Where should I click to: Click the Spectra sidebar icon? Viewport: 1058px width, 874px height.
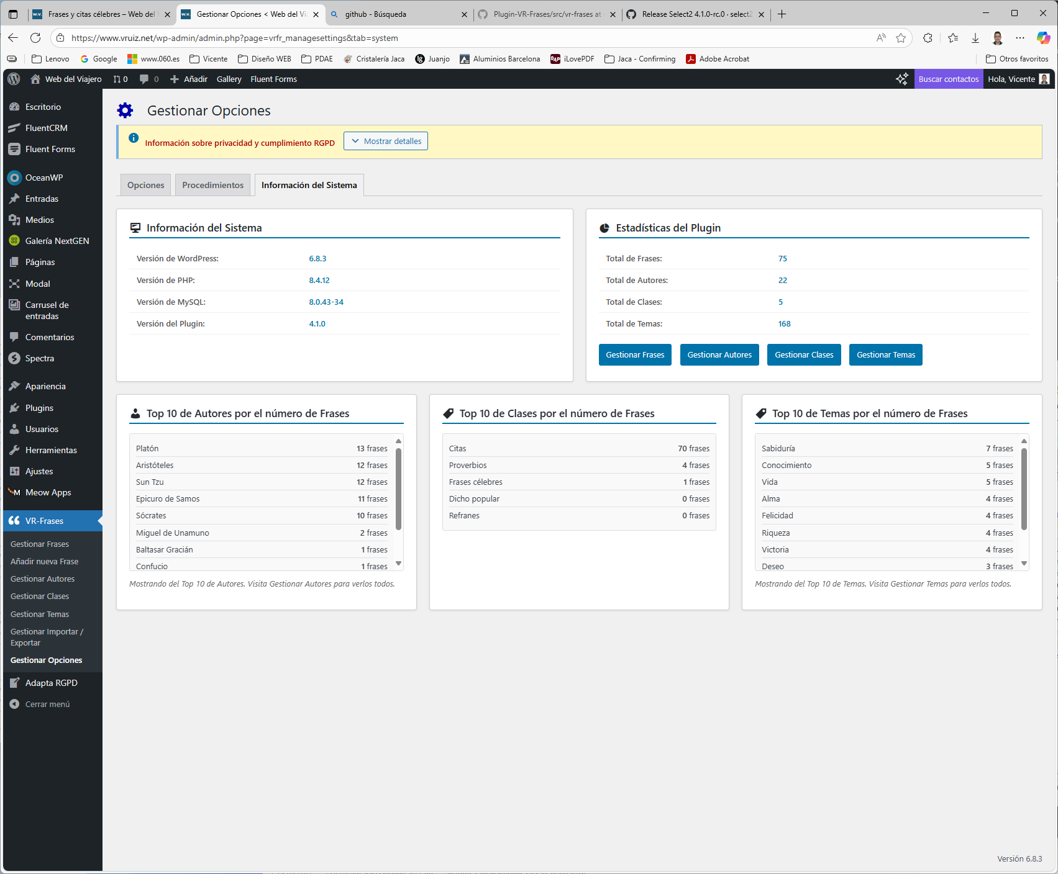point(14,358)
